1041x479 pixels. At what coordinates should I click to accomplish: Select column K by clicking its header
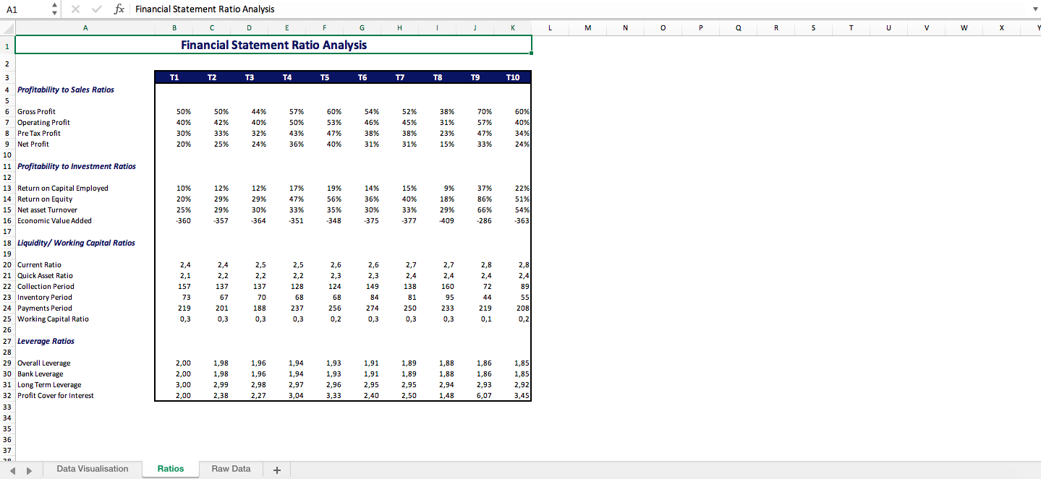click(512, 27)
